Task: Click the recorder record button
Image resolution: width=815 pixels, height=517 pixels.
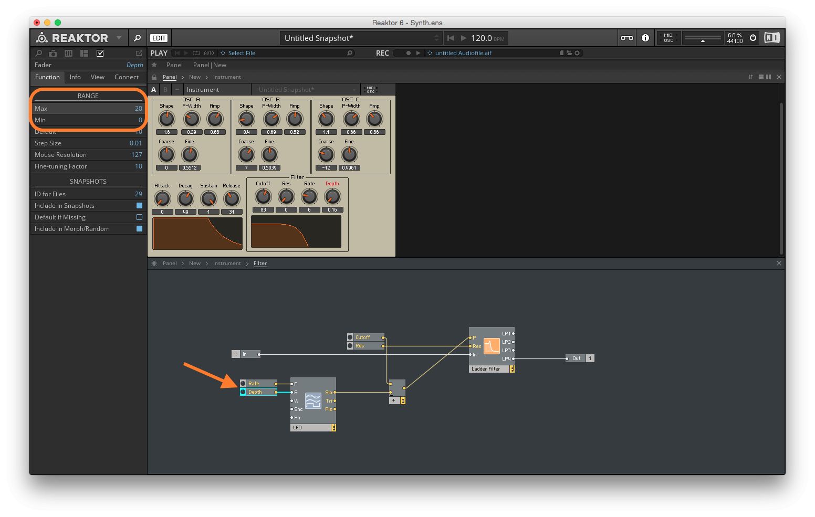Action: (408, 53)
